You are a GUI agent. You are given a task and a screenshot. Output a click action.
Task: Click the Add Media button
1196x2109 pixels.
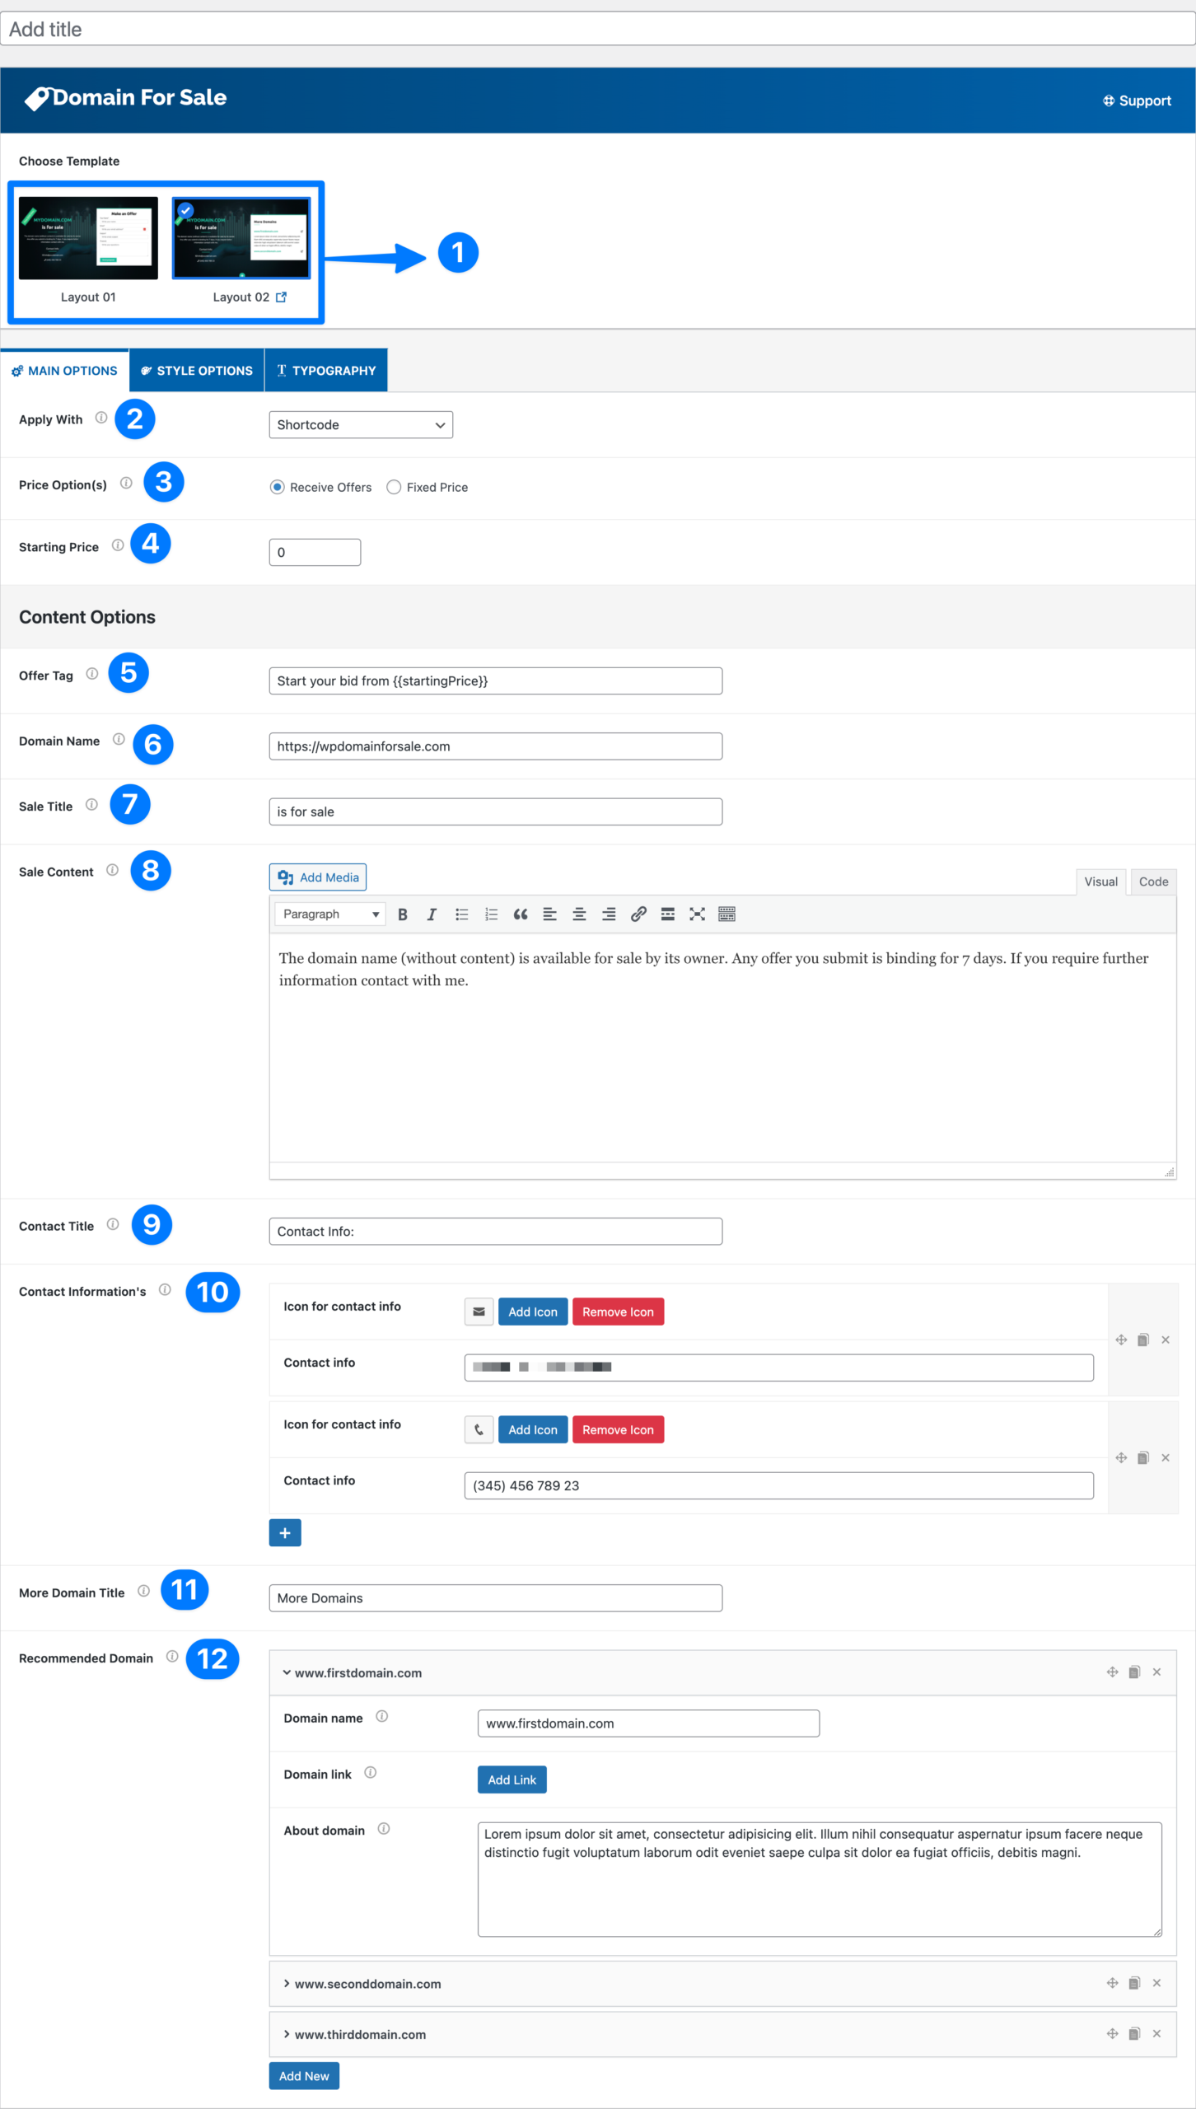(x=318, y=877)
